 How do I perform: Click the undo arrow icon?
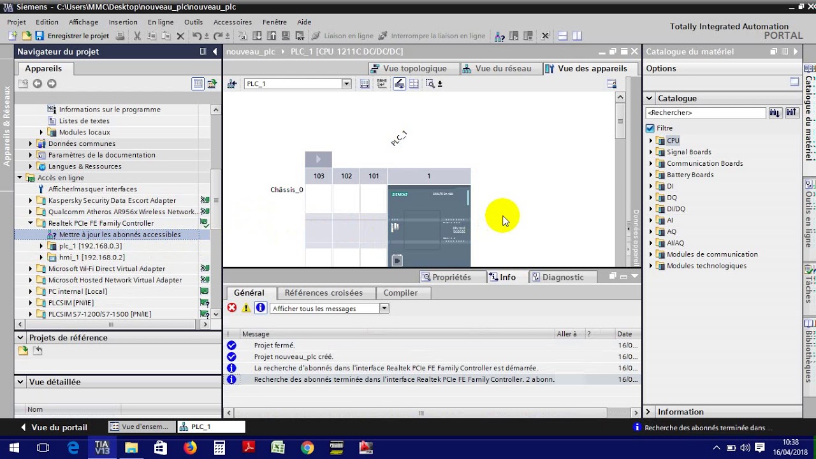point(197,36)
